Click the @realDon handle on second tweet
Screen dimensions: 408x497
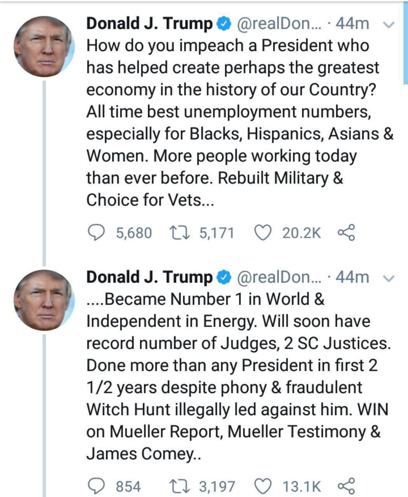click(x=279, y=277)
